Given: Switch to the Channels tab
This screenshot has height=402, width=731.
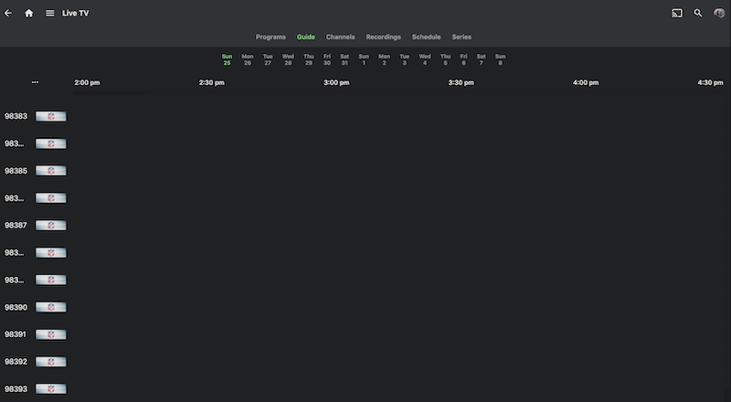Looking at the screenshot, I should pyautogui.click(x=340, y=37).
